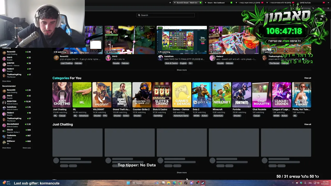
Task: Open the Chat Roulette category cover
Action: pos(262,95)
